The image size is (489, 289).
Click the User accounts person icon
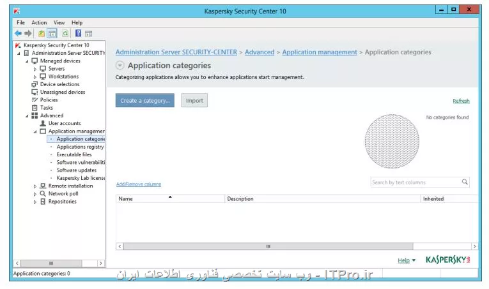coord(43,123)
